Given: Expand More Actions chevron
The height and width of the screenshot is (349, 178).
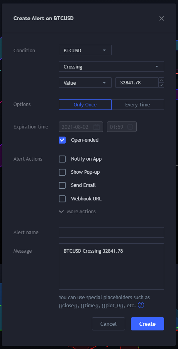Looking at the screenshot, I should pyautogui.click(x=61, y=211).
